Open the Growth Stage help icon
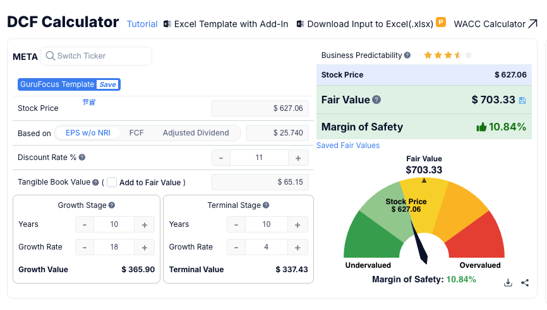 coord(112,205)
